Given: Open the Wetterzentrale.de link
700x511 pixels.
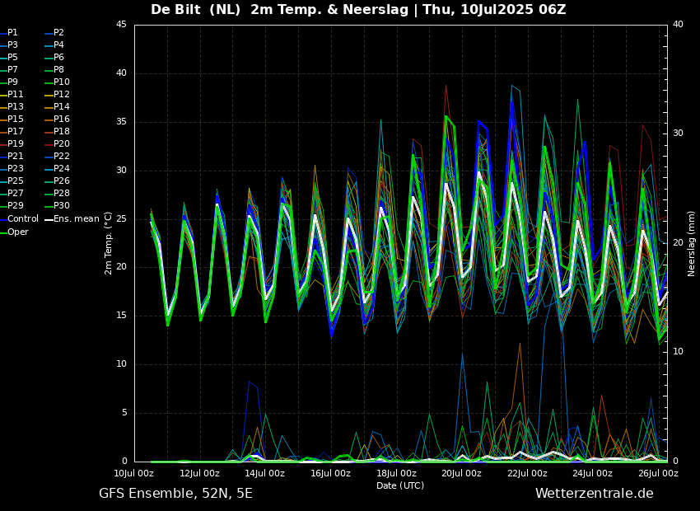Looking at the screenshot, I should [594, 494].
